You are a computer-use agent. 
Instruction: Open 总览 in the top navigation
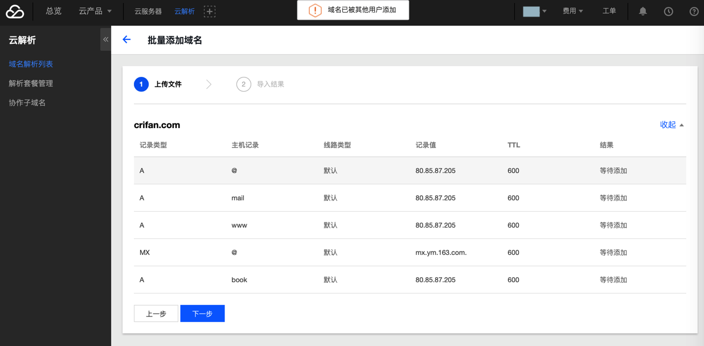[x=54, y=11]
